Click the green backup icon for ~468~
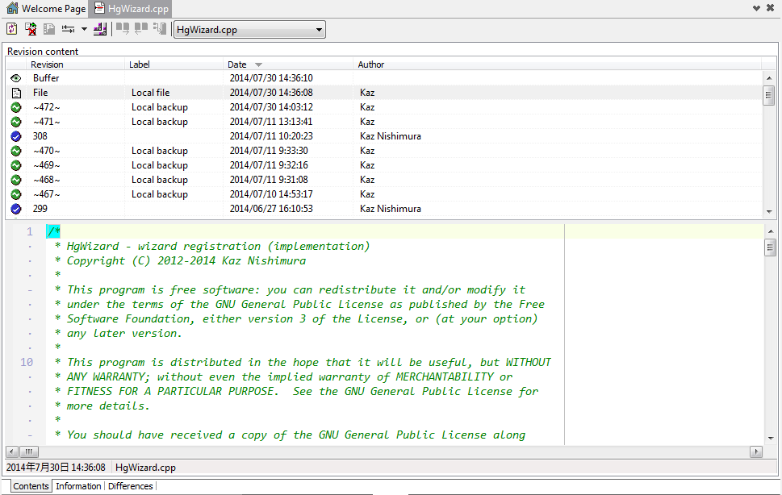The image size is (782, 495). 16,179
